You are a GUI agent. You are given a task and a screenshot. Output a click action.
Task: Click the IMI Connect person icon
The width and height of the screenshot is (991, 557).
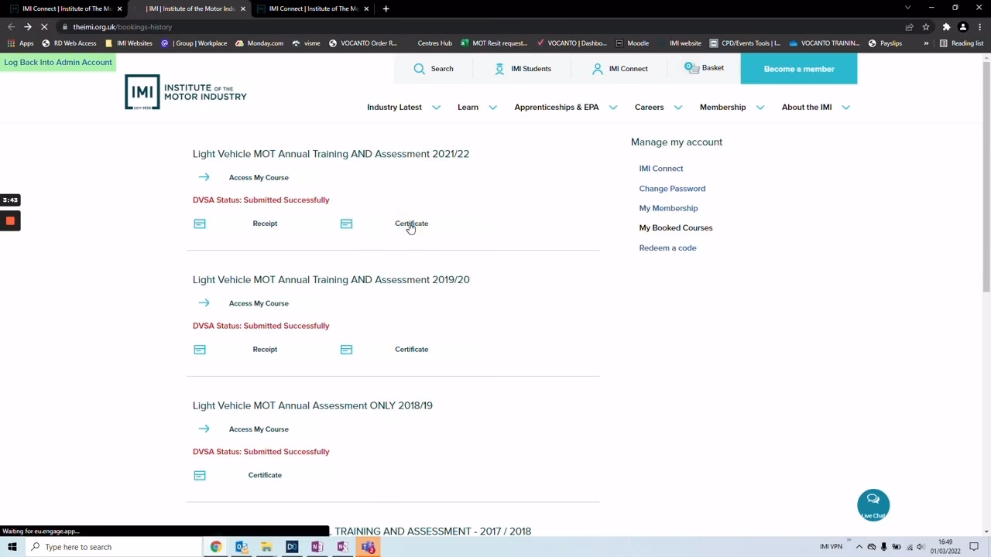click(x=597, y=68)
